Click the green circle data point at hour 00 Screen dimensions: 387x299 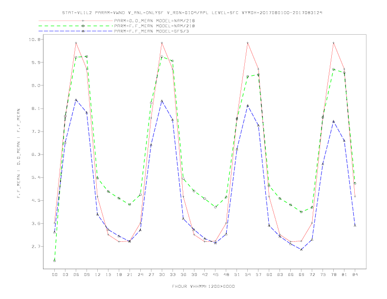(x=55, y=261)
